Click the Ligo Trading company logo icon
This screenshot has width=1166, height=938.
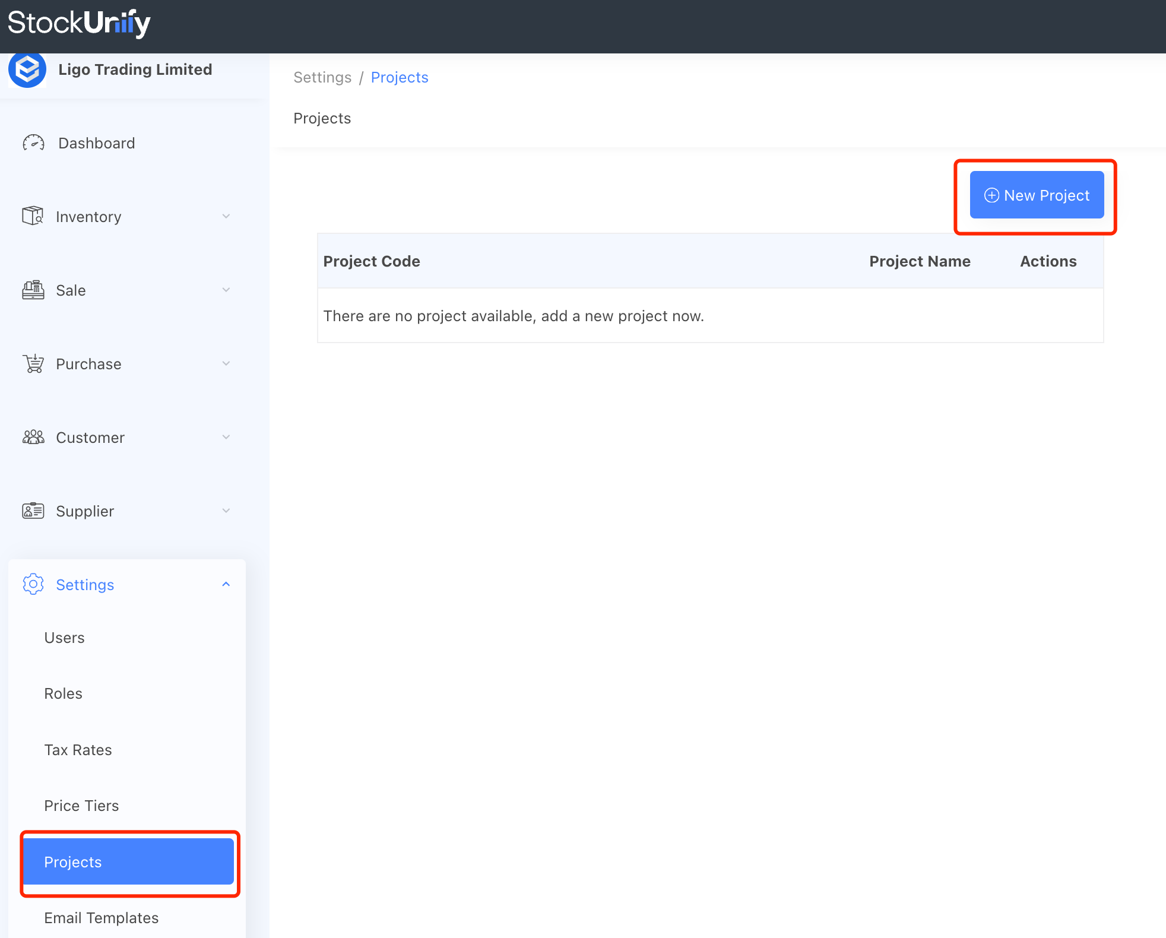27,70
